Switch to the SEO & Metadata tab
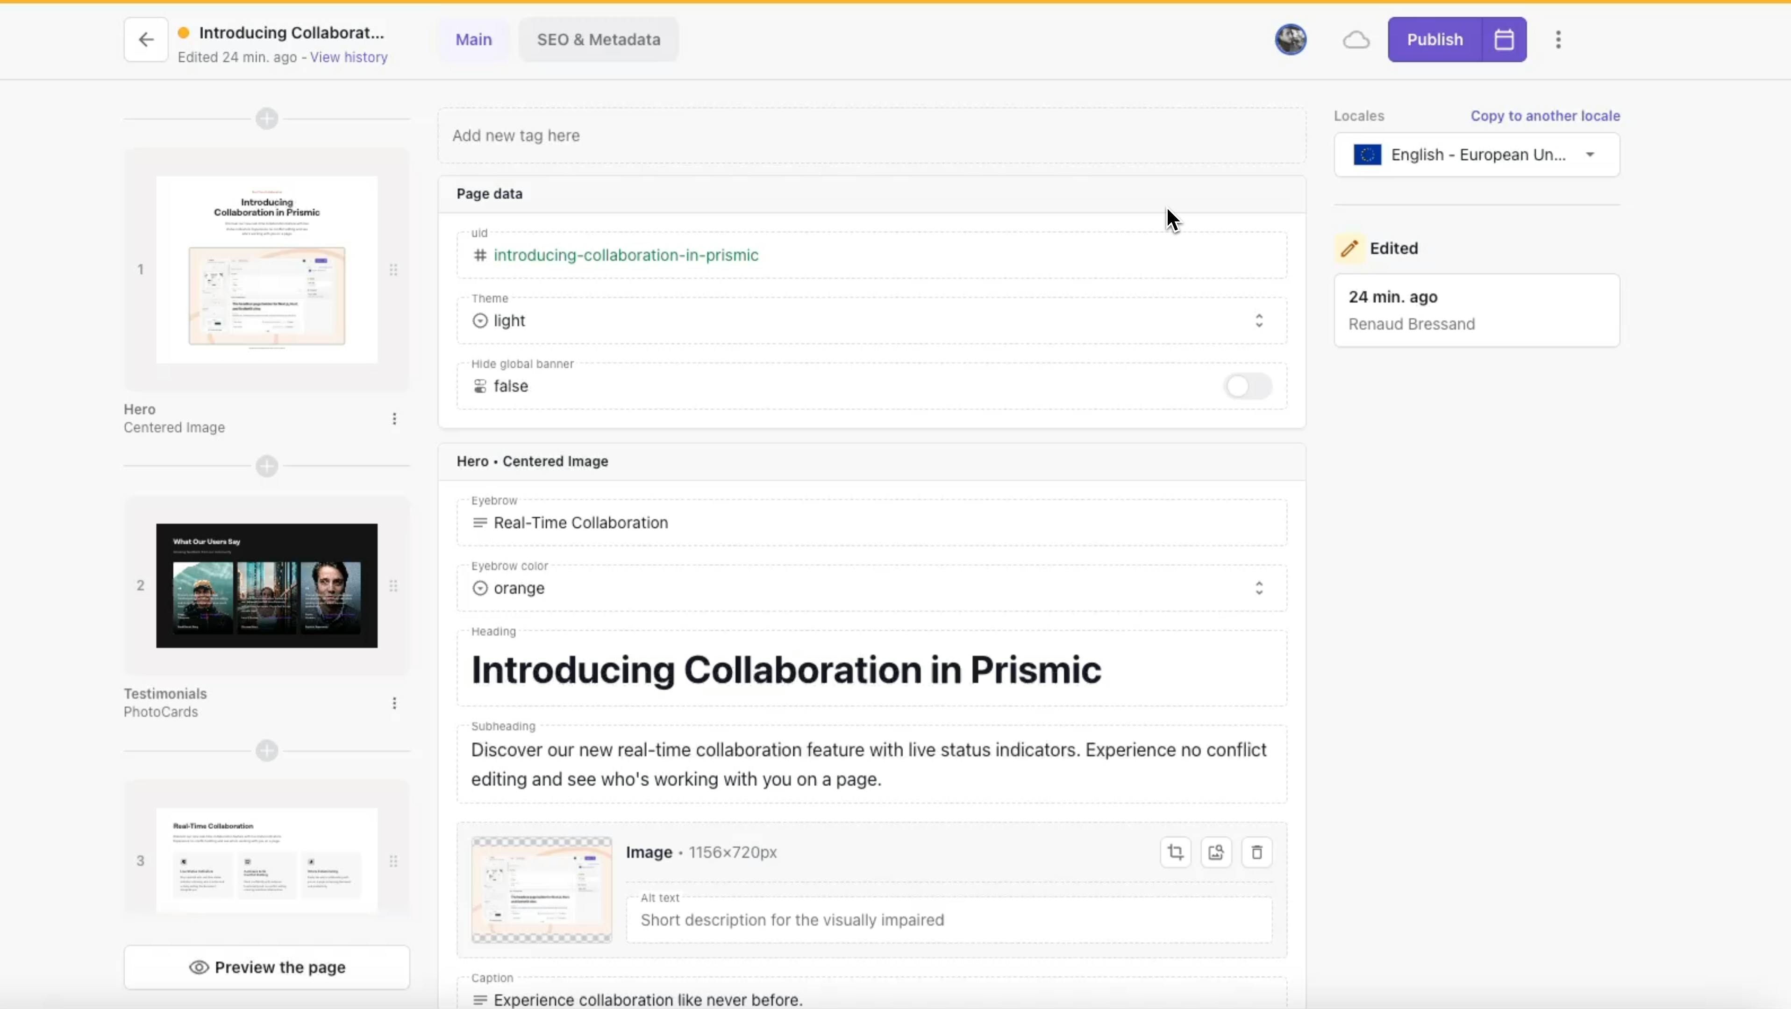The image size is (1791, 1009). pyautogui.click(x=598, y=40)
